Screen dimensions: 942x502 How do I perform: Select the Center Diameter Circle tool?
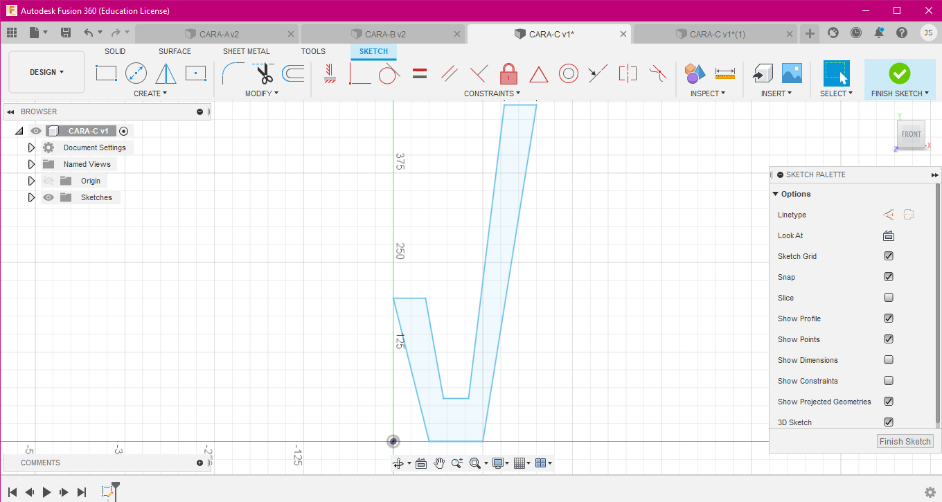click(x=136, y=73)
